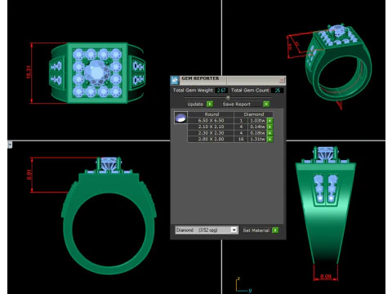Collapse the Gem Reporter header with the arrow

[228, 97]
